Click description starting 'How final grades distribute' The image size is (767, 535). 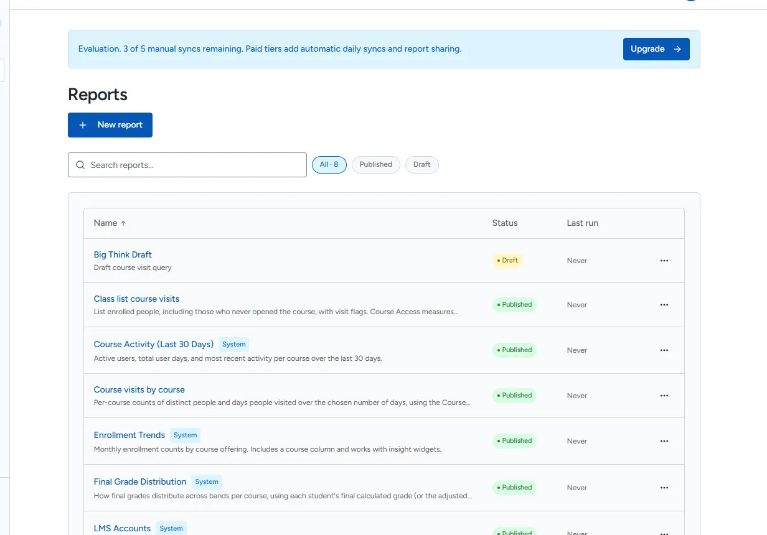point(283,496)
